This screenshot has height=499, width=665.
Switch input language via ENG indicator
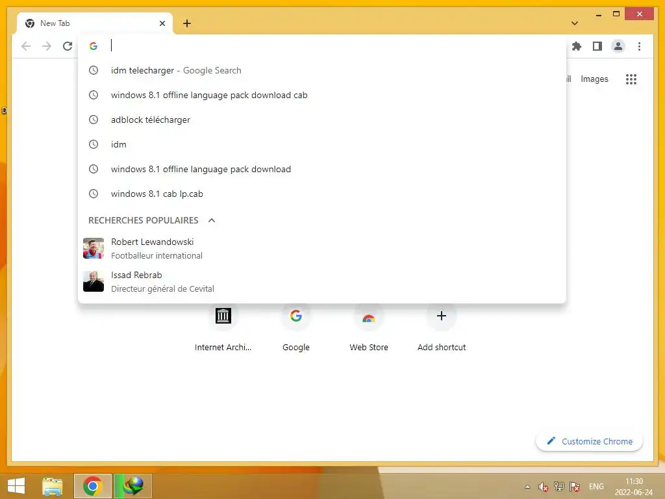pyautogui.click(x=596, y=487)
